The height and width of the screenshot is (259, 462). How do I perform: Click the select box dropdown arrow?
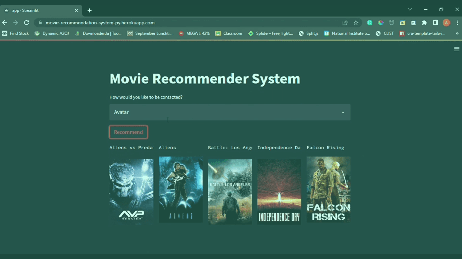pyautogui.click(x=343, y=112)
